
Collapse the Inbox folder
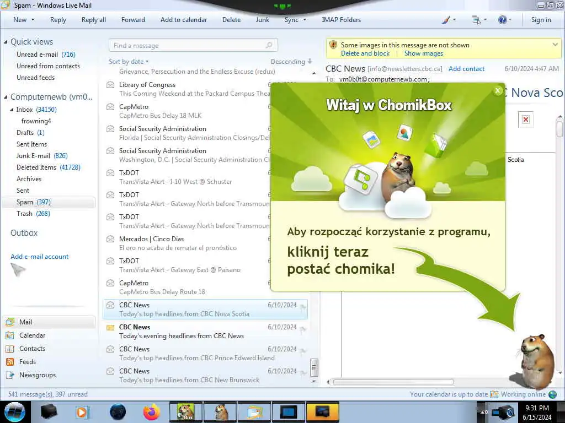tap(12, 110)
